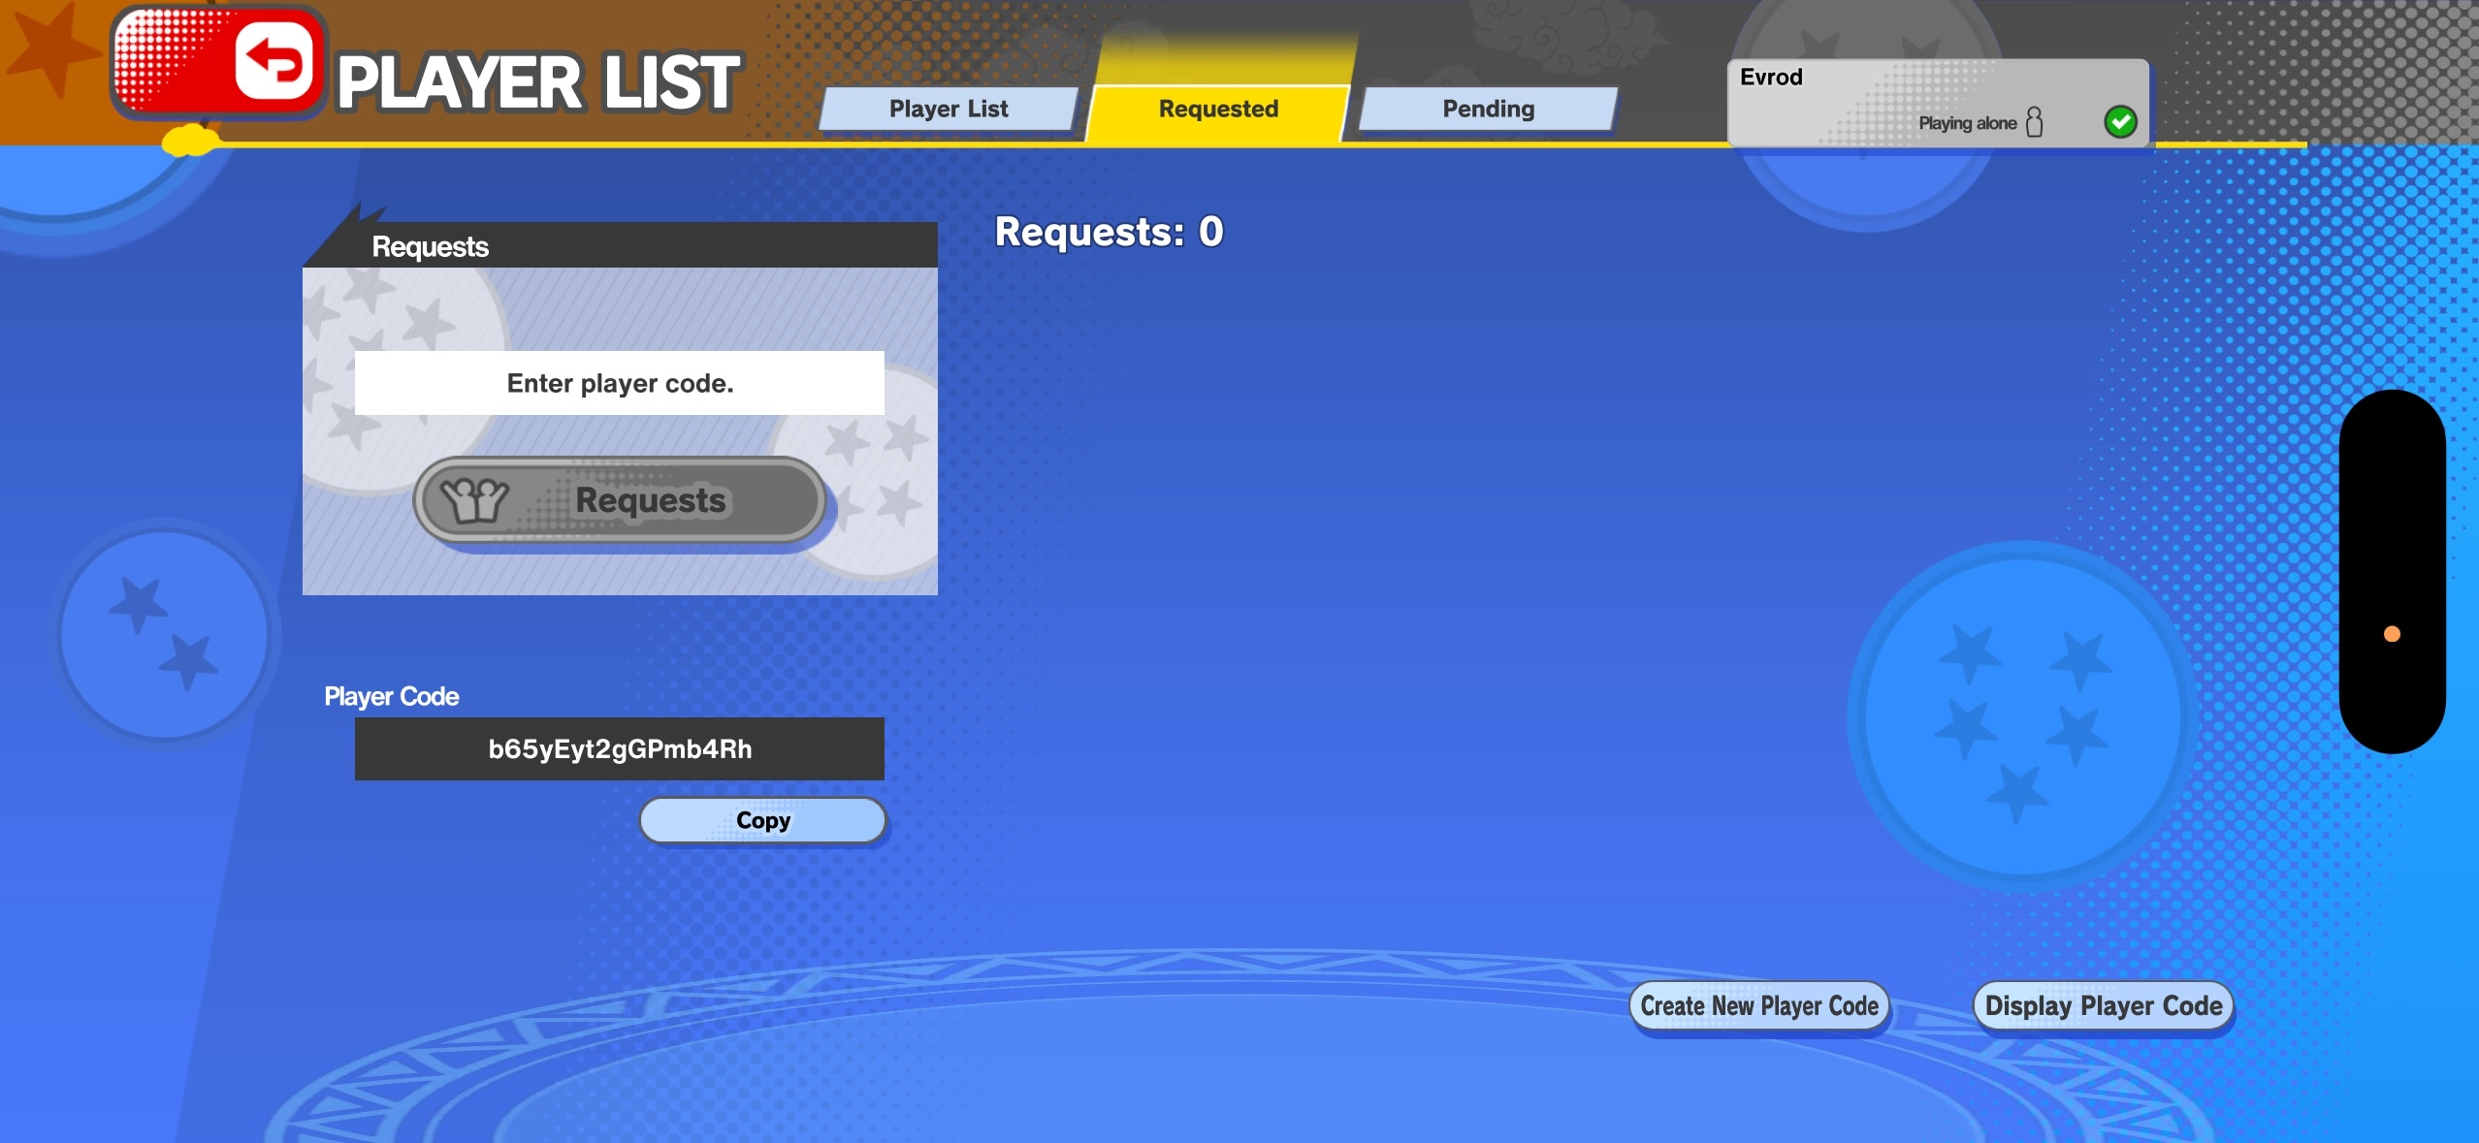This screenshot has width=2479, height=1143.
Task: Click the PLAYER LIST title text
Action: pyautogui.click(x=538, y=82)
